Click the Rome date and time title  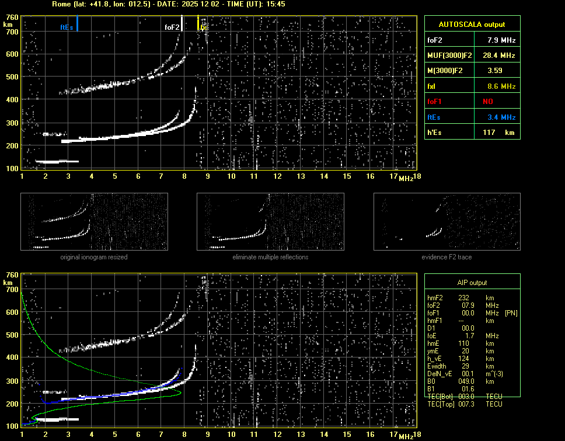click(168, 4)
